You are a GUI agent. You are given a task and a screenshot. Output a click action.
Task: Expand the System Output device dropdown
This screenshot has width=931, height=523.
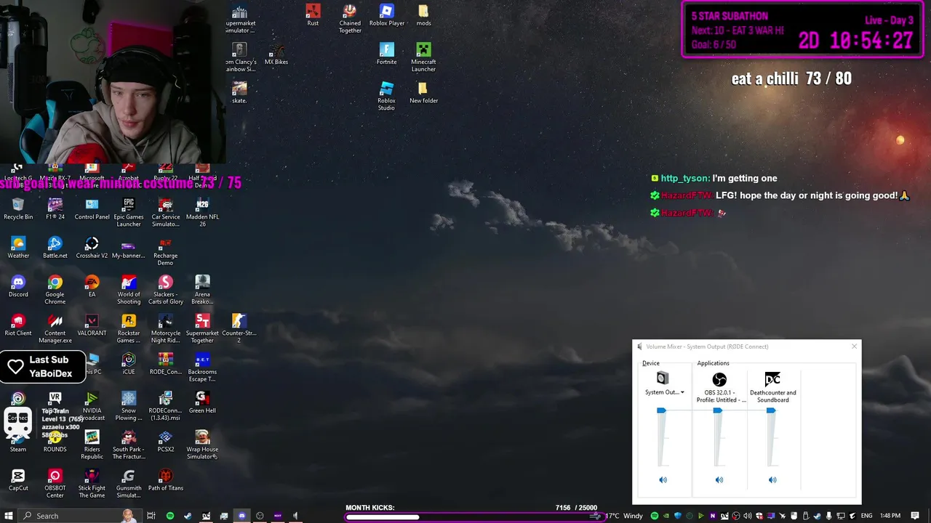click(682, 392)
